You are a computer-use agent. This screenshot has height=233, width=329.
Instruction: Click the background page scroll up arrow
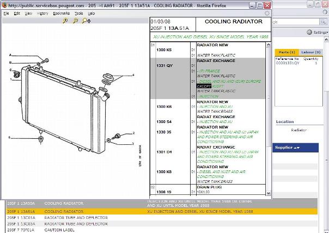pyautogui.click(x=326, y=39)
